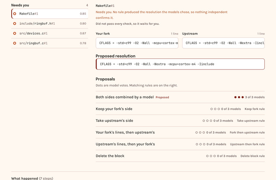This screenshot has height=180, width=276.
Task: Click the 0.78 score for src/ringbuf.c#1
Action: pos(83,43)
